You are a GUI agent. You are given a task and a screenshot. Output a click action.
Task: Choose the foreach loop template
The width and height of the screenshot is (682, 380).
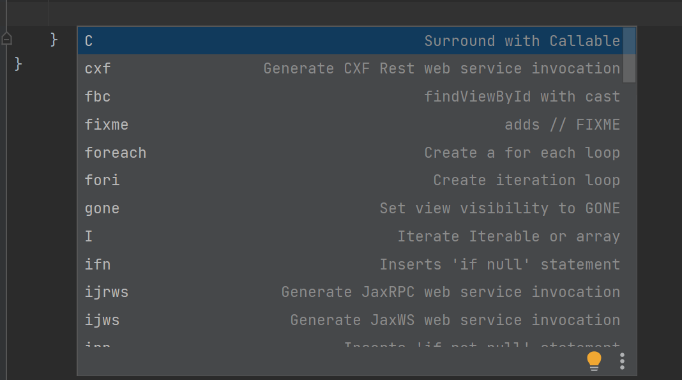[351, 153]
